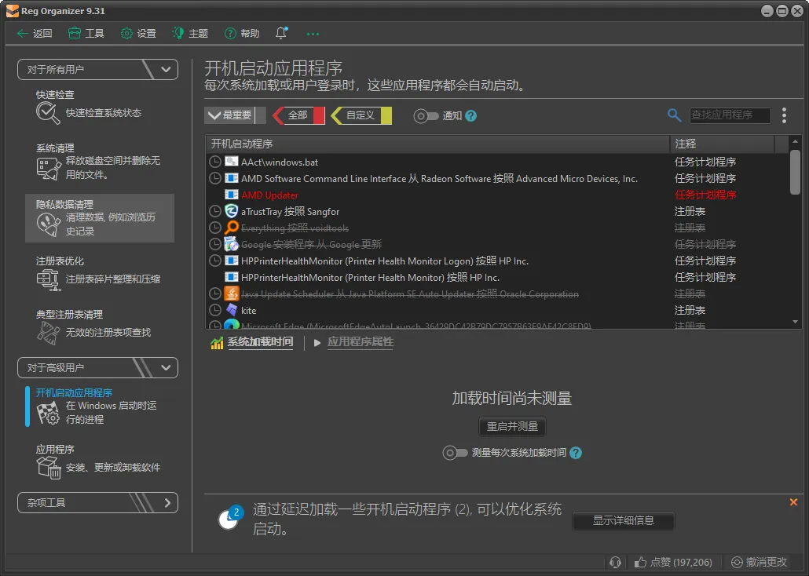Open support headset icon in status bar
The height and width of the screenshot is (576, 809).
(615, 562)
